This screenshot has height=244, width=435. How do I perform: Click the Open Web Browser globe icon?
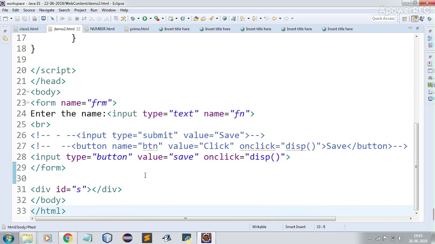pos(225,18)
